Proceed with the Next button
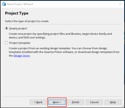Screen dimensions: 125x108 [57, 102]
